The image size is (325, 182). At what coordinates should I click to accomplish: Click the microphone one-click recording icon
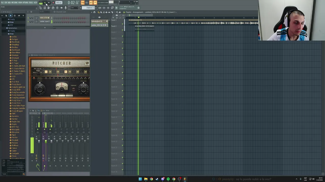point(66,8)
